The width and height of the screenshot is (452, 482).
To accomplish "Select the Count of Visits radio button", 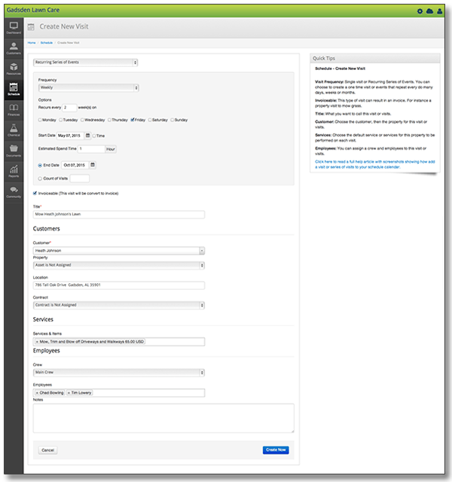I will click(x=40, y=178).
